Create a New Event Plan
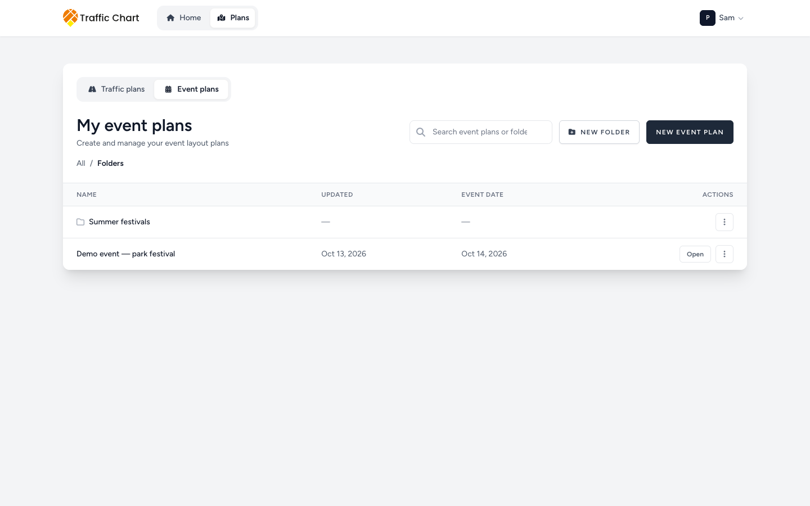 [690, 132]
